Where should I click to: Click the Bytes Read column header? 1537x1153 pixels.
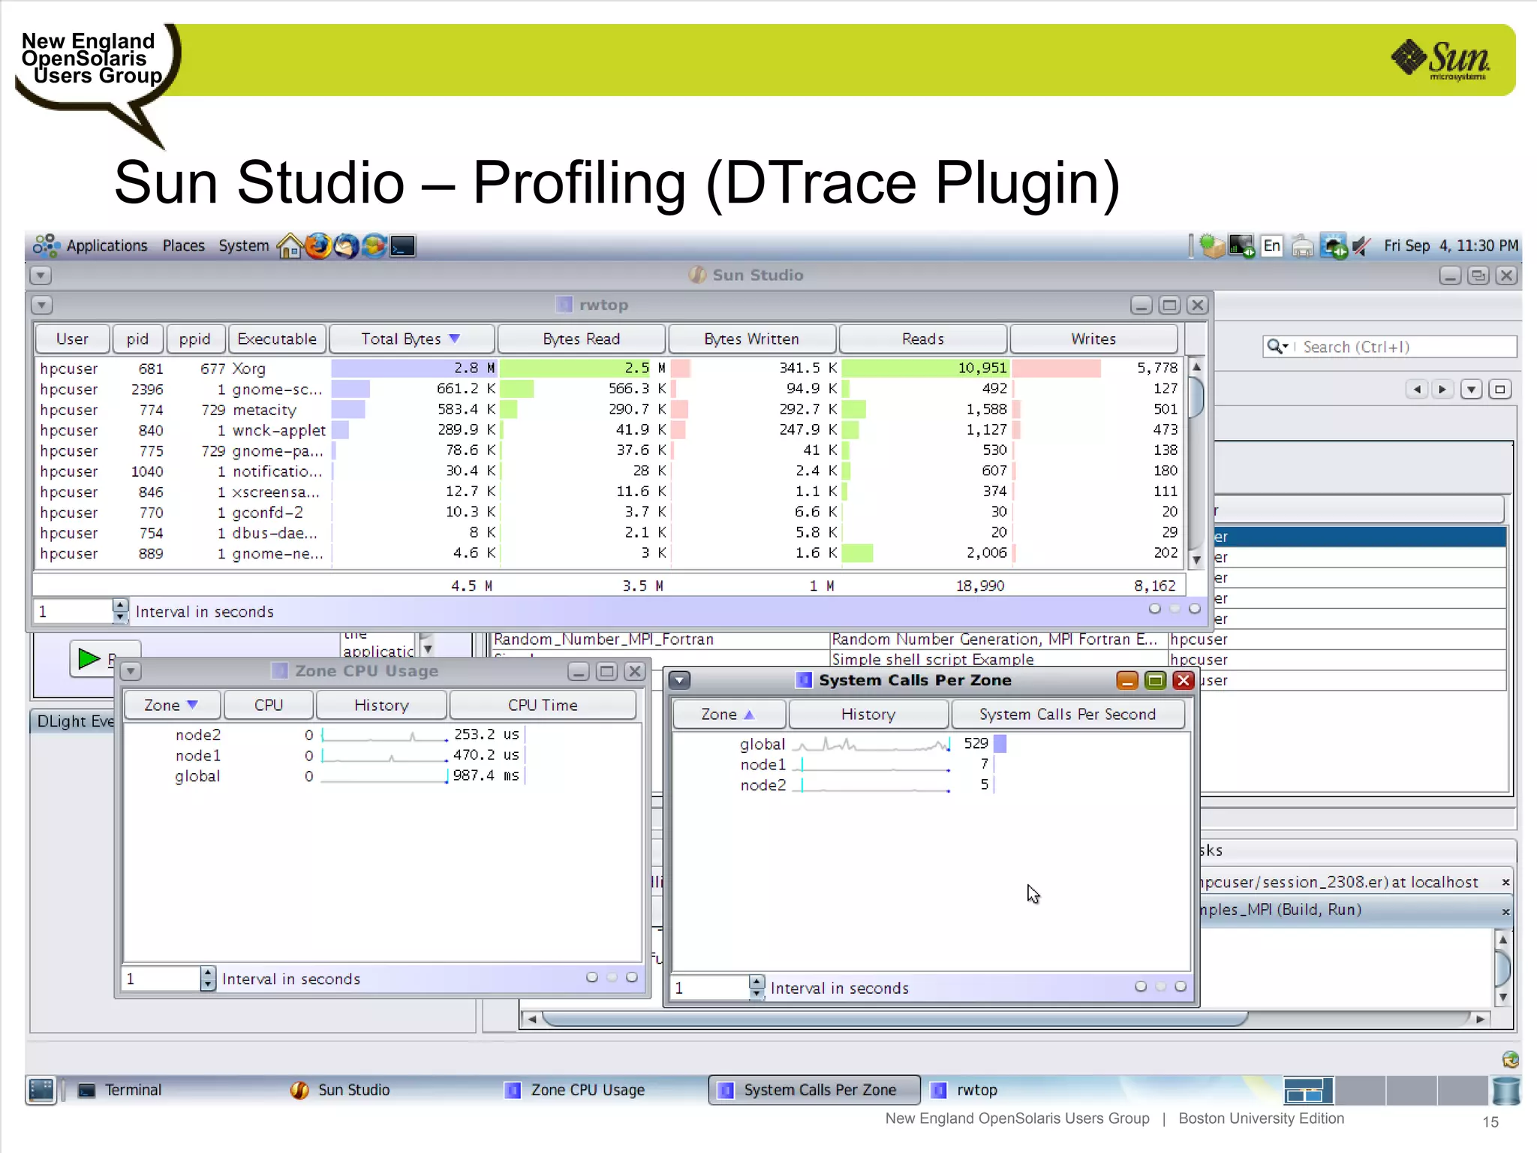[x=581, y=339]
